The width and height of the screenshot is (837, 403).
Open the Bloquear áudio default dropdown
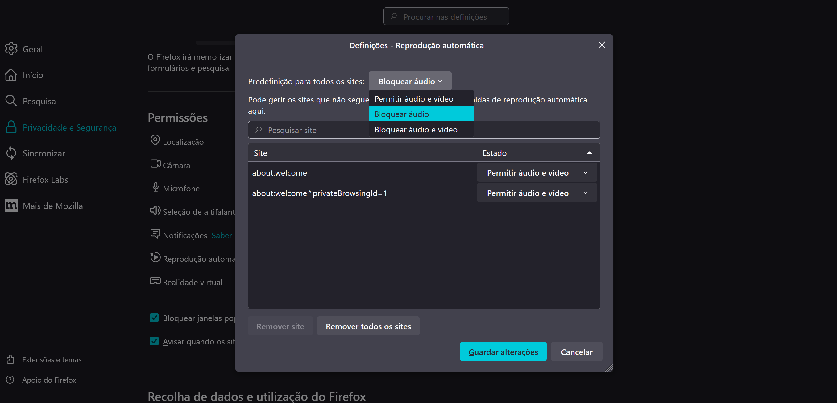(410, 81)
